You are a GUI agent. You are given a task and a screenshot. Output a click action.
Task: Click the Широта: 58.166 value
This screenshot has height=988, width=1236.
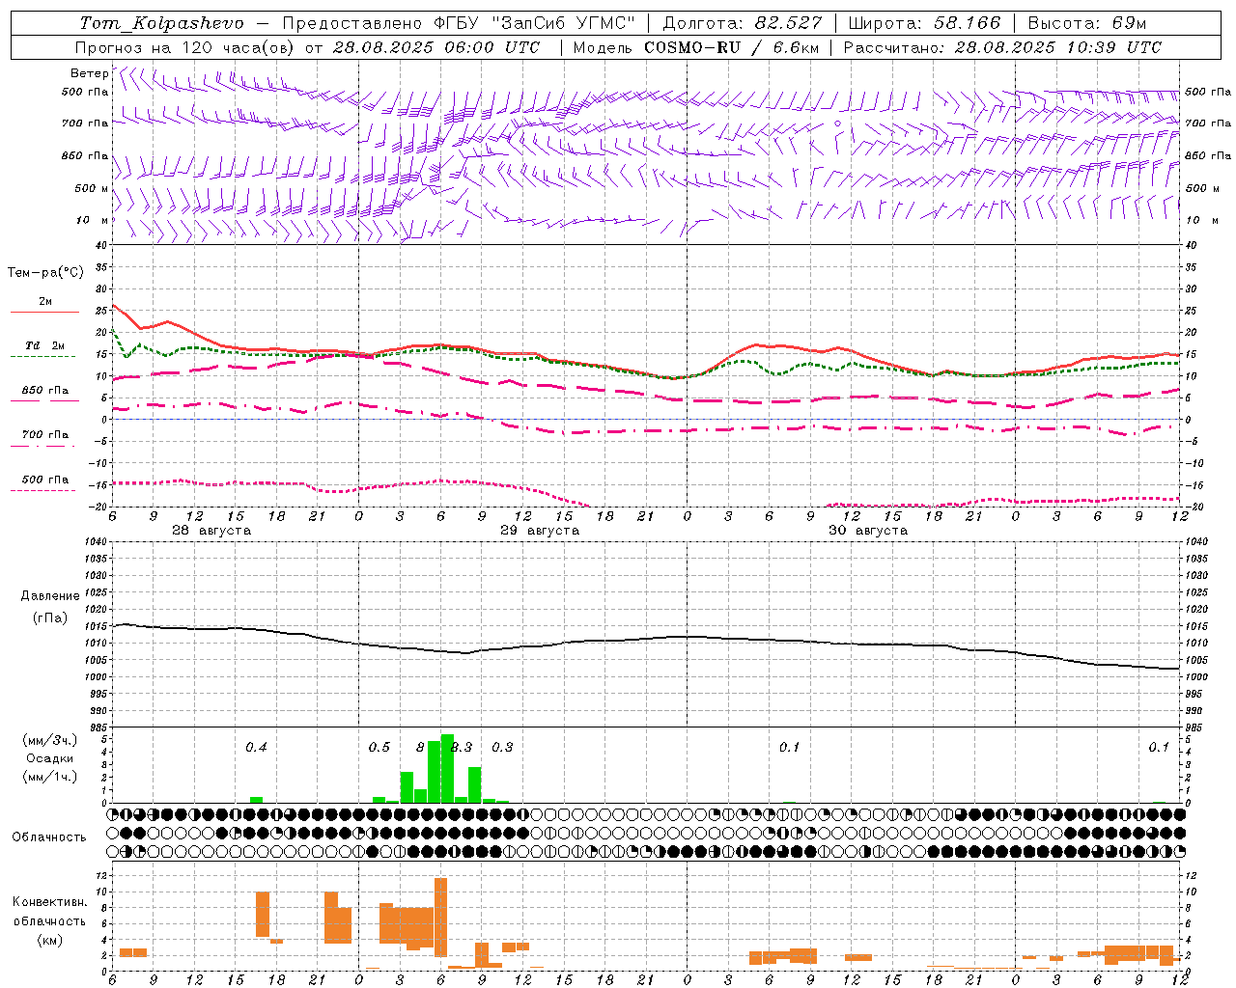pos(924,23)
